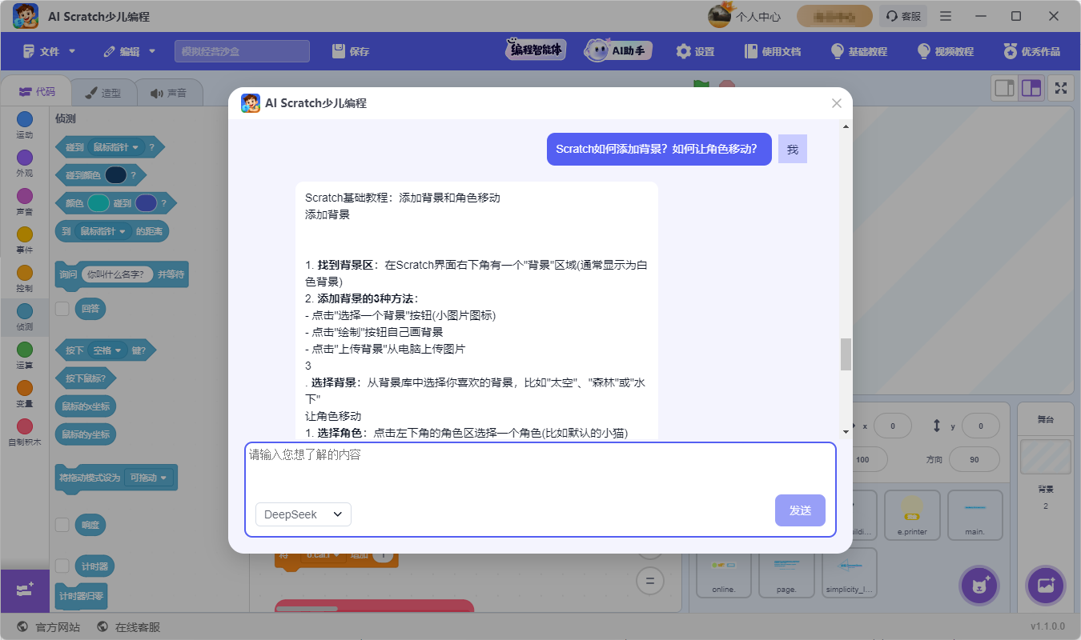Close the AI Scratch chat dialog
Screen dimensions: 1081x640
coord(837,103)
